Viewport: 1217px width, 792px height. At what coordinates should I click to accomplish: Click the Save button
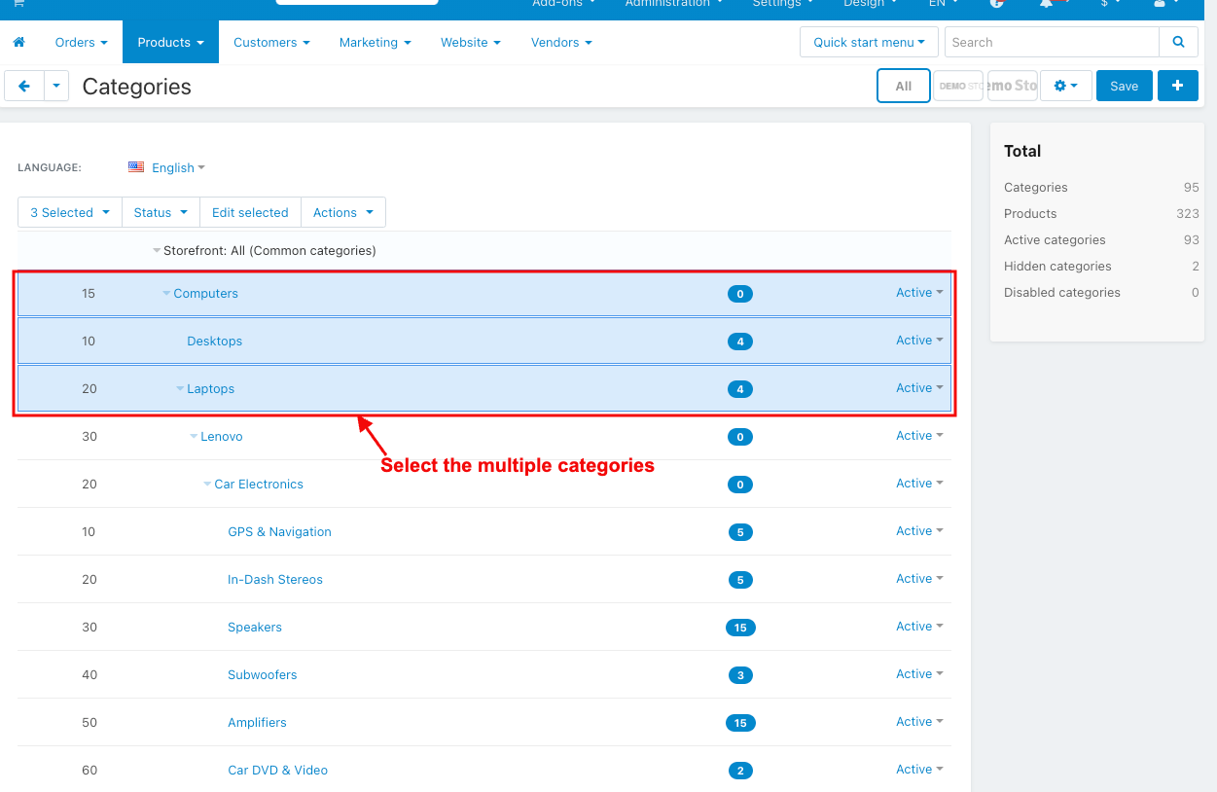pyautogui.click(x=1124, y=86)
